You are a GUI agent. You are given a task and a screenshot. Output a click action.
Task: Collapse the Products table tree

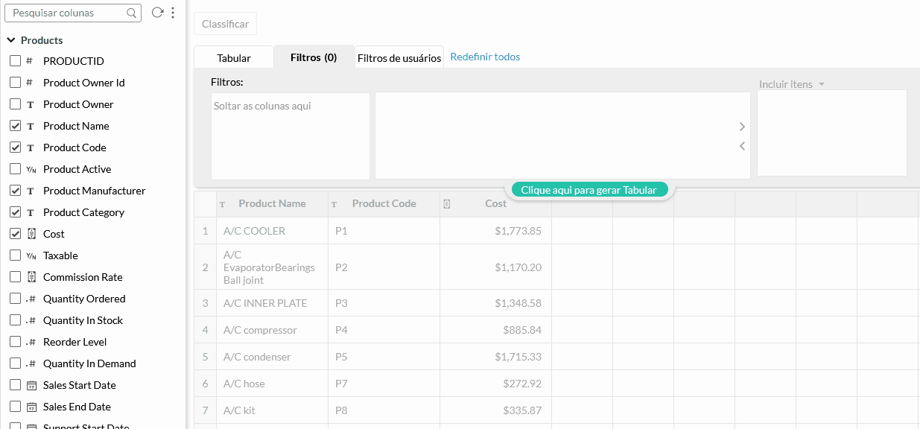(x=11, y=40)
